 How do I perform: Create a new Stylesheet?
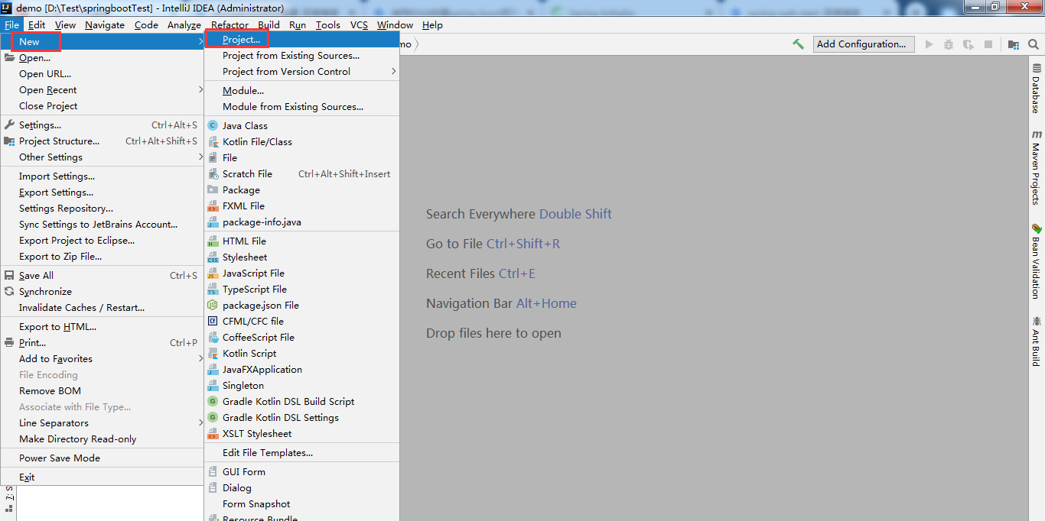301,257
